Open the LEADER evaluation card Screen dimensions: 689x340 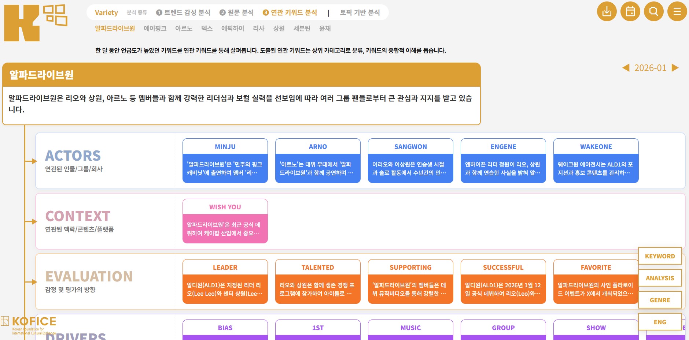pos(225,281)
